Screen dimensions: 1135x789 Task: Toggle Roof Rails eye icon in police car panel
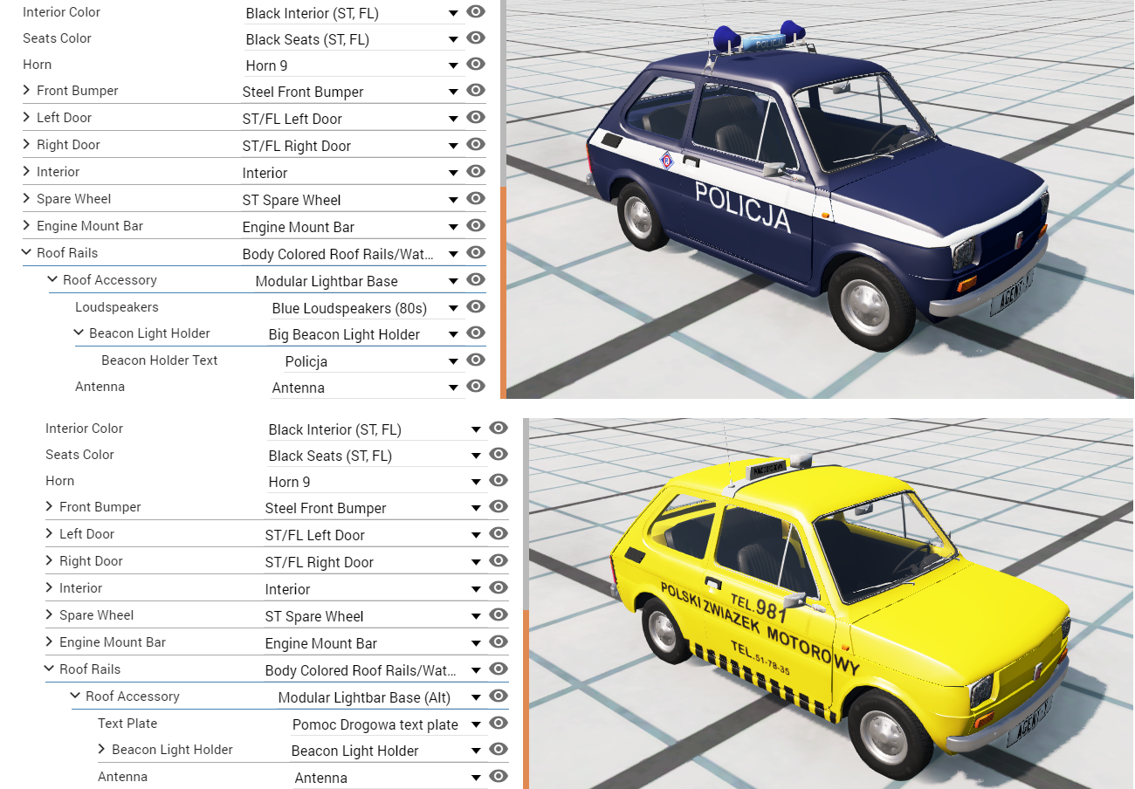click(476, 253)
